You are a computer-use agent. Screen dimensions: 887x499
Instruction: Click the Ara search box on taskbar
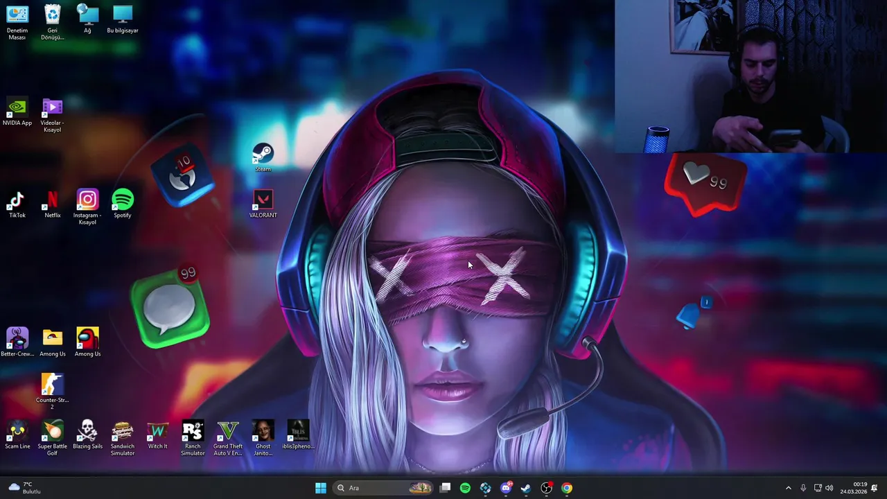click(383, 488)
